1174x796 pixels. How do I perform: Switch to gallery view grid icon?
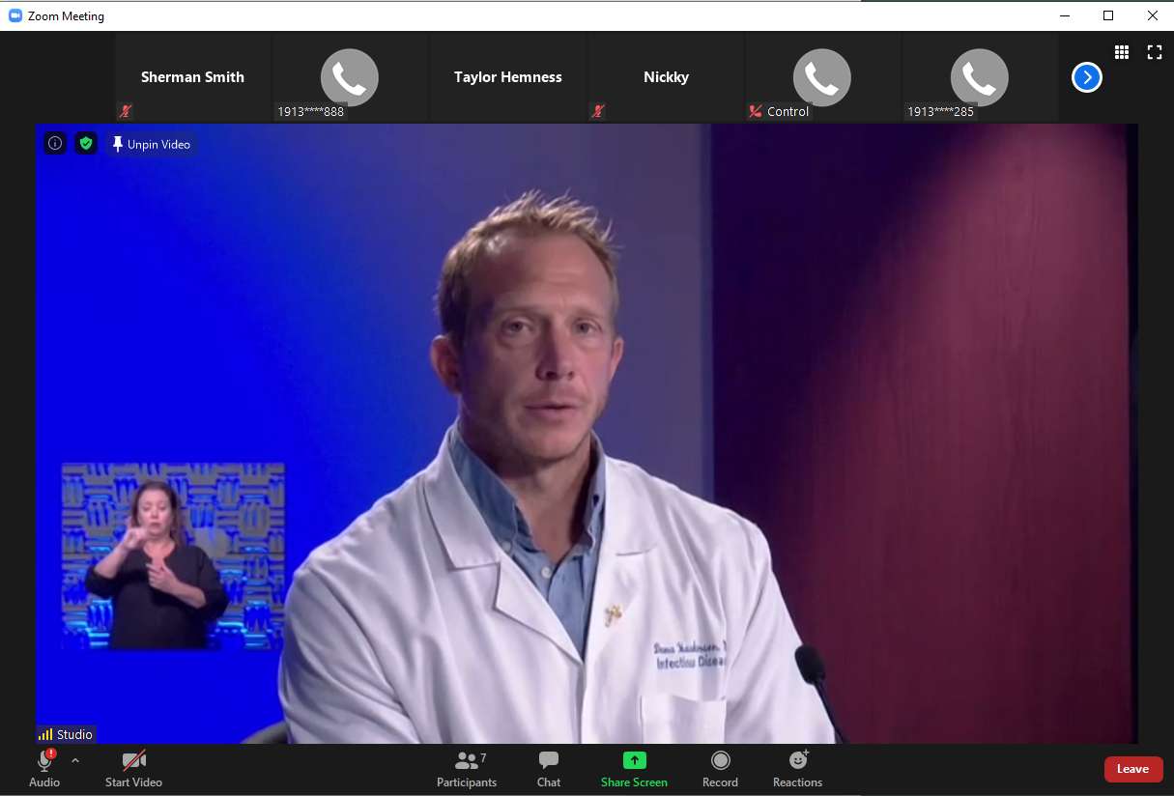[1122, 52]
